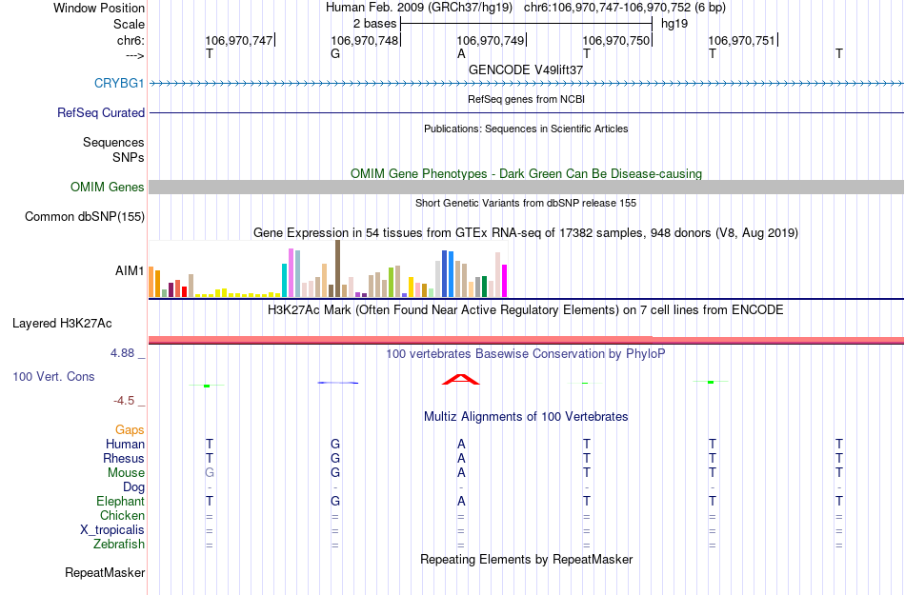Select the Chicken species row label

pyautogui.click(x=122, y=515)
